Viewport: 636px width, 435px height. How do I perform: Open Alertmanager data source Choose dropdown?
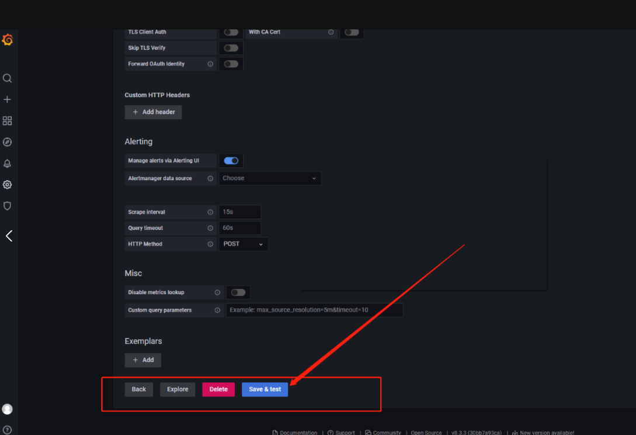click(270, 178)
